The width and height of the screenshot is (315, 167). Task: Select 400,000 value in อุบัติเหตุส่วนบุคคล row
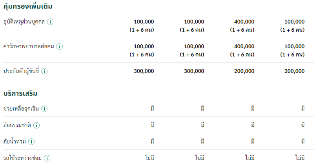coord(244,22)
